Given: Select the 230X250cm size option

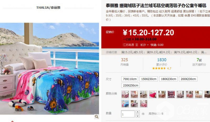Looking at the screenshot, I should coord(130,85).
